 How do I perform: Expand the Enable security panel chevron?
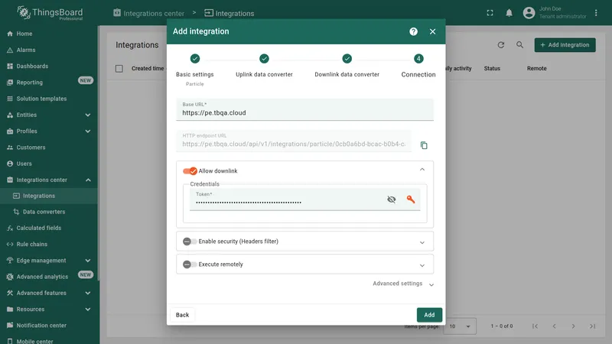point(422,242)
